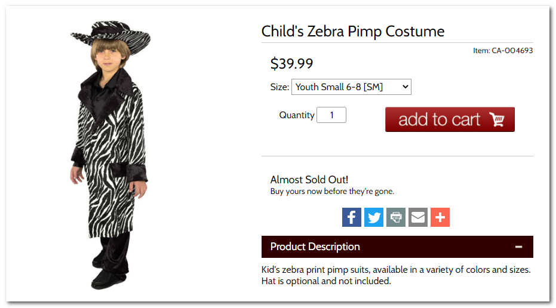556x308 pixels.
Task: Open the Size dropdown
Action: (x=351, y=87)
